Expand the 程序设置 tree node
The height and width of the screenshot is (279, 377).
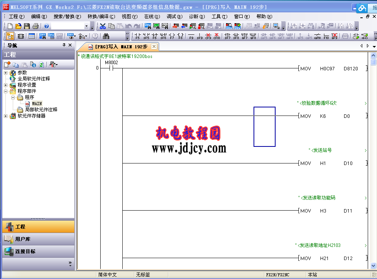tap(6, 85)
